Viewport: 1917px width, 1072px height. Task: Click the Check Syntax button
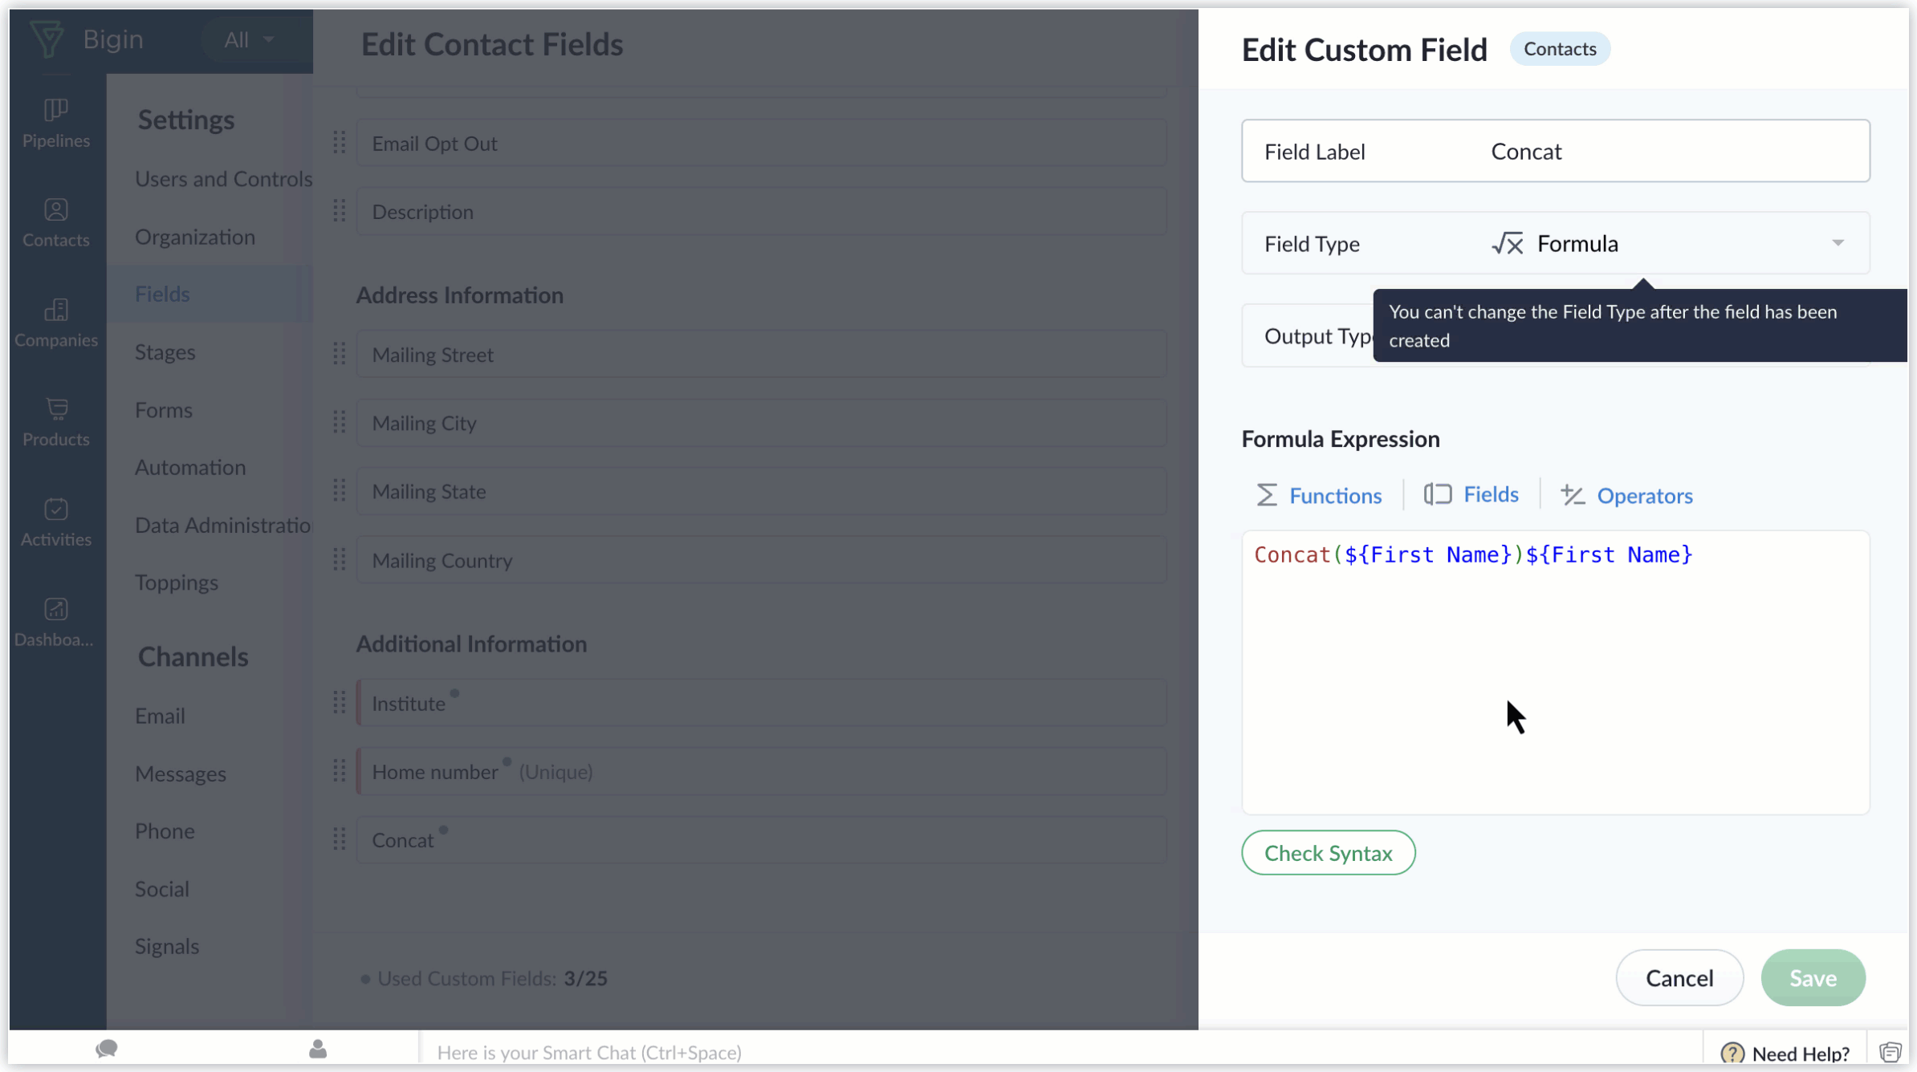pyautogui.click(x=1328, y=852)
